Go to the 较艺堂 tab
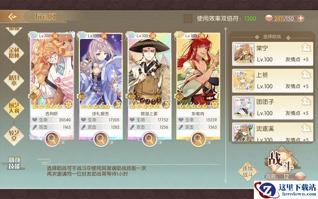The height and width of the screenshot is (199, 318). [14, 136]
